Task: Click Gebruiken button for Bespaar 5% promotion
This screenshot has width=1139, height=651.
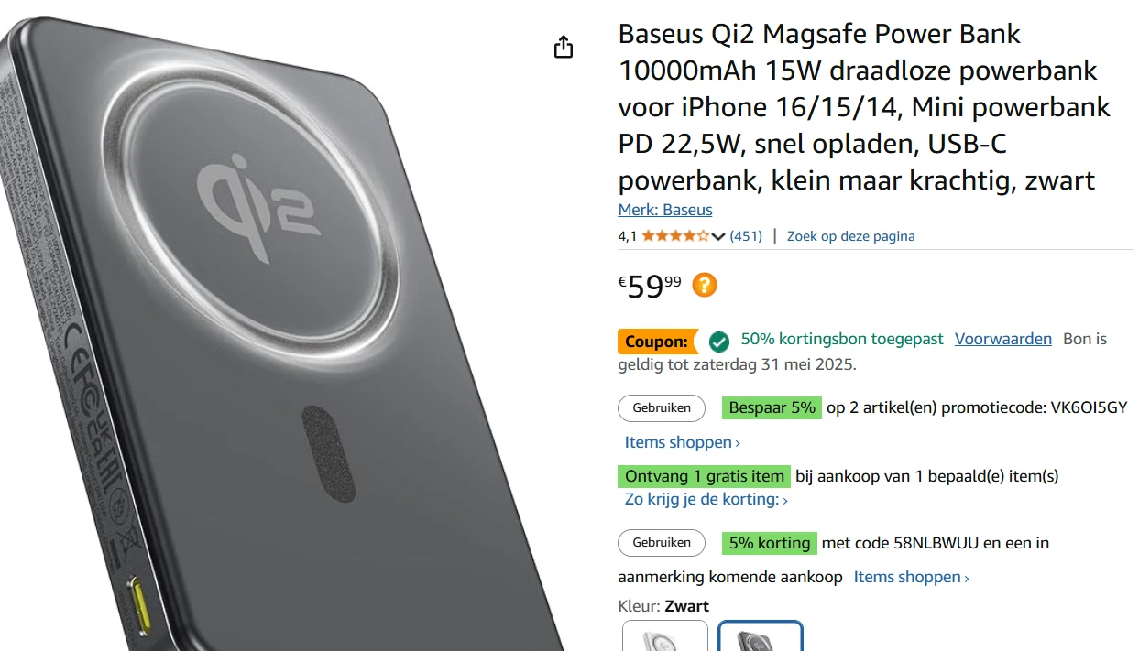Action: coord(662,408)
